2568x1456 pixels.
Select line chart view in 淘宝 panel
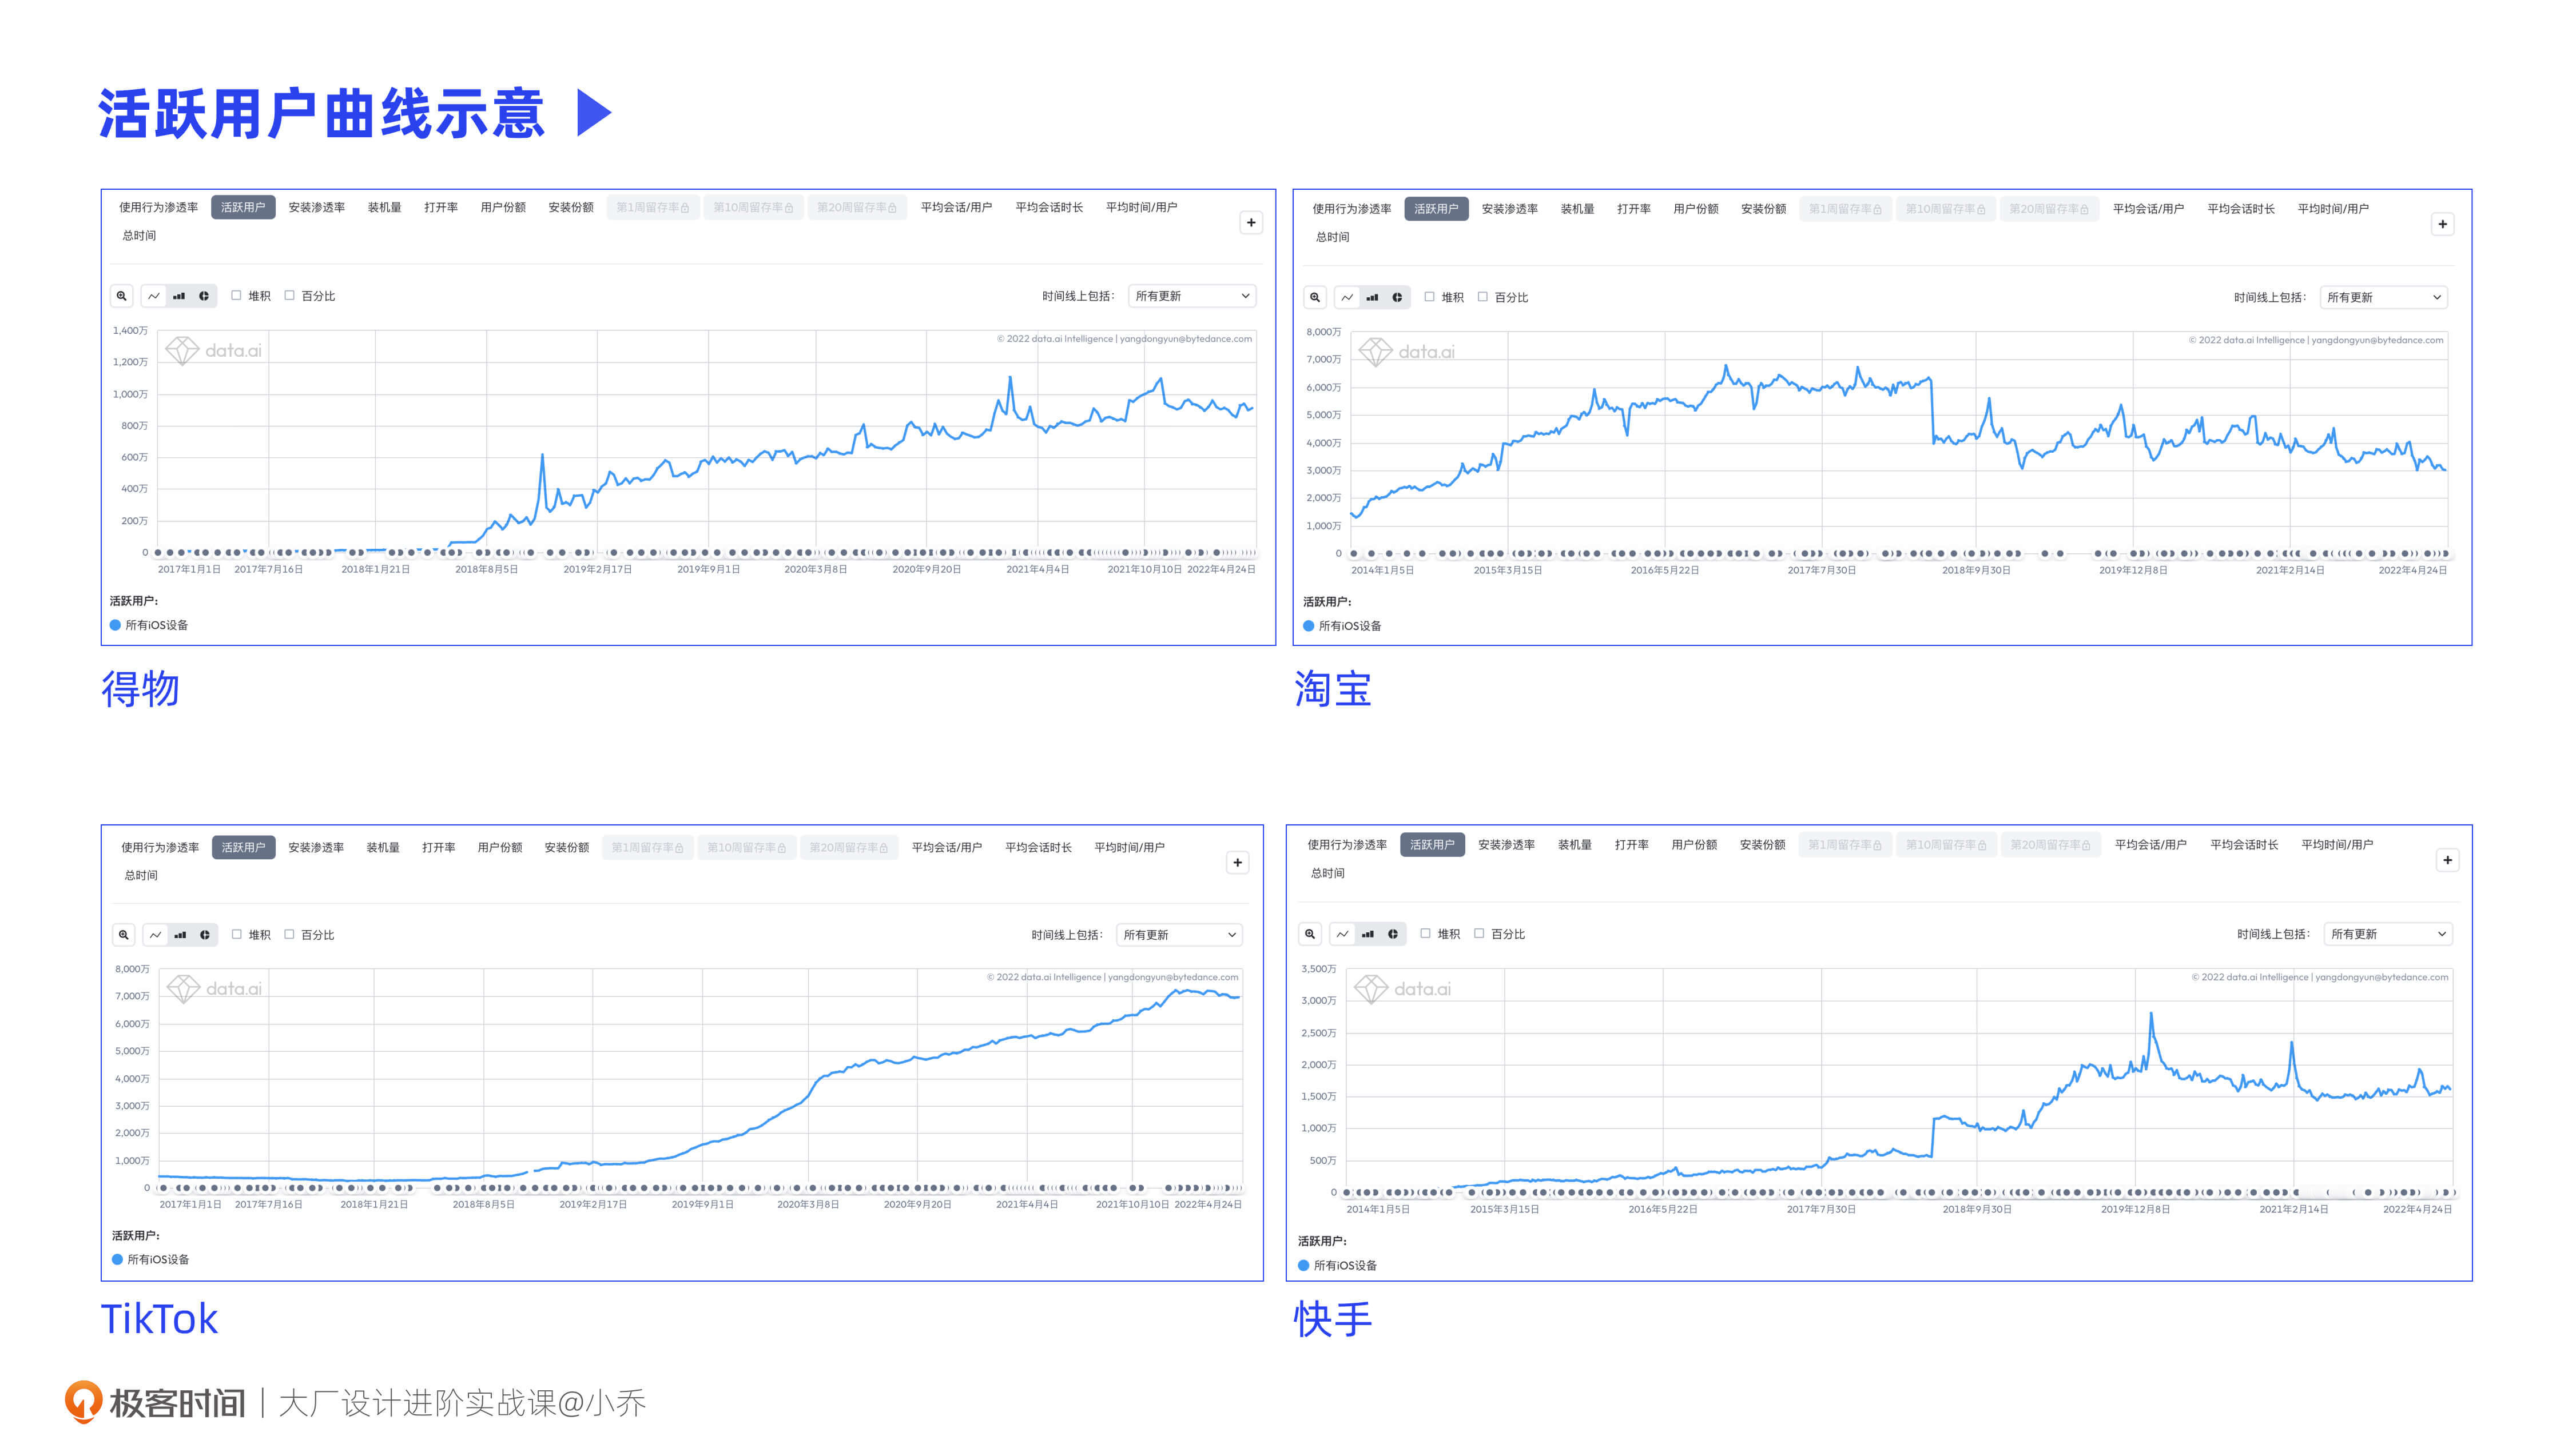point(1347,297)
